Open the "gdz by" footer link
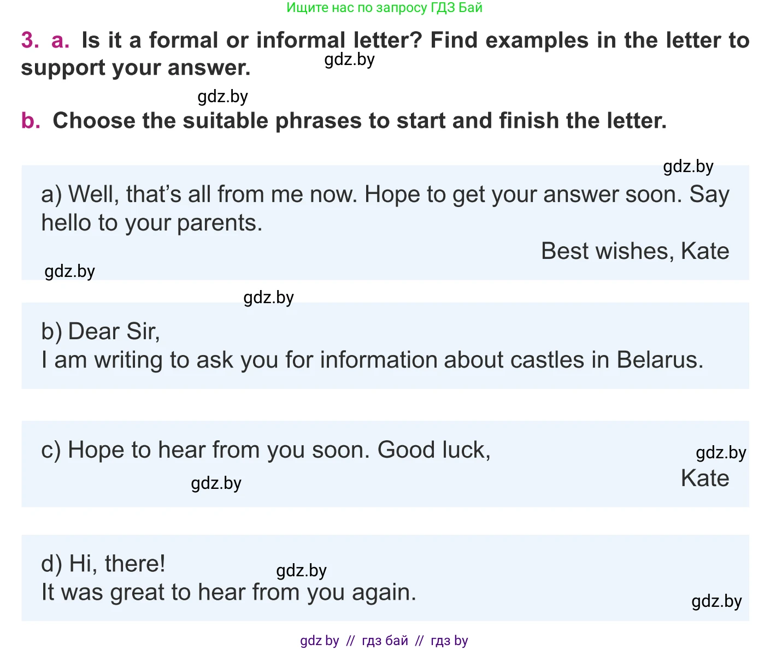Screen dimensions: 770x650 (319, 641)
